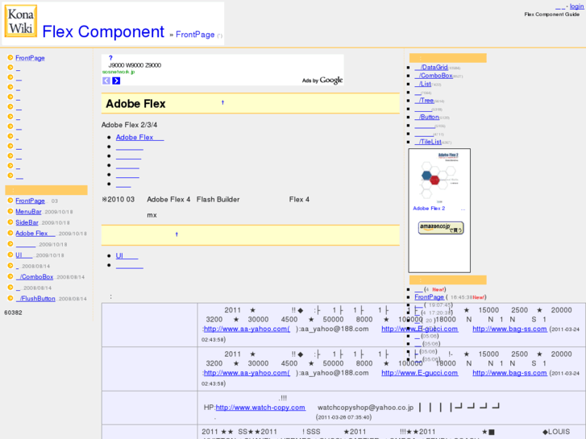Open first http://www.aa-yahoo.com link

[247, 329]
